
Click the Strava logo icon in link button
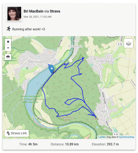click(8, 133)
